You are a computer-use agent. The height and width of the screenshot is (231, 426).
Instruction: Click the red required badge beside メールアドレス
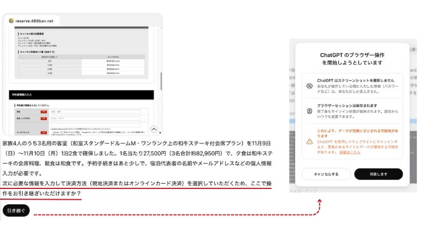click(44, 132)
